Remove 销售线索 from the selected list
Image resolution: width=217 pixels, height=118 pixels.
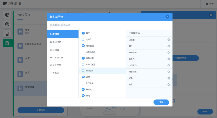(168, 72)
